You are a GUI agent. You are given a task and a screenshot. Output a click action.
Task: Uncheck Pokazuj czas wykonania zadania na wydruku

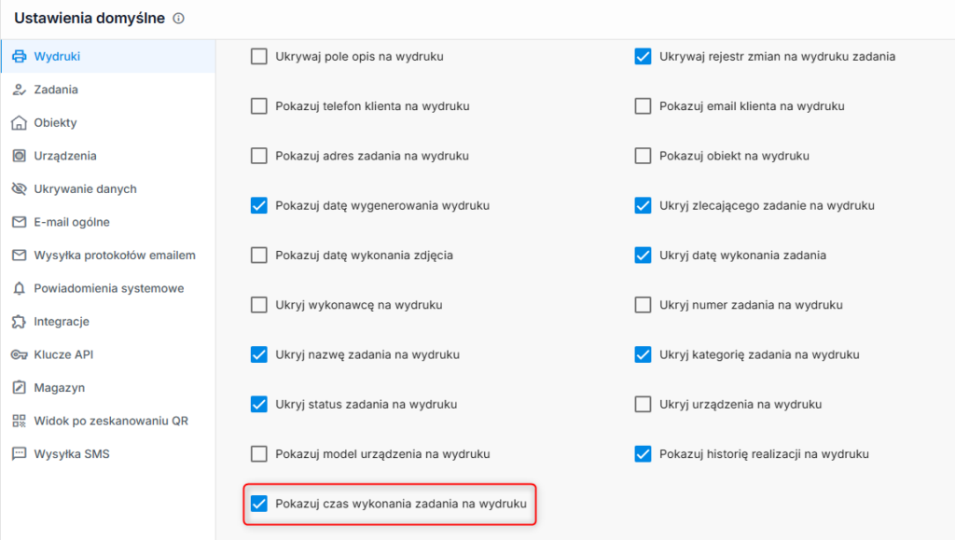point(259,504)
